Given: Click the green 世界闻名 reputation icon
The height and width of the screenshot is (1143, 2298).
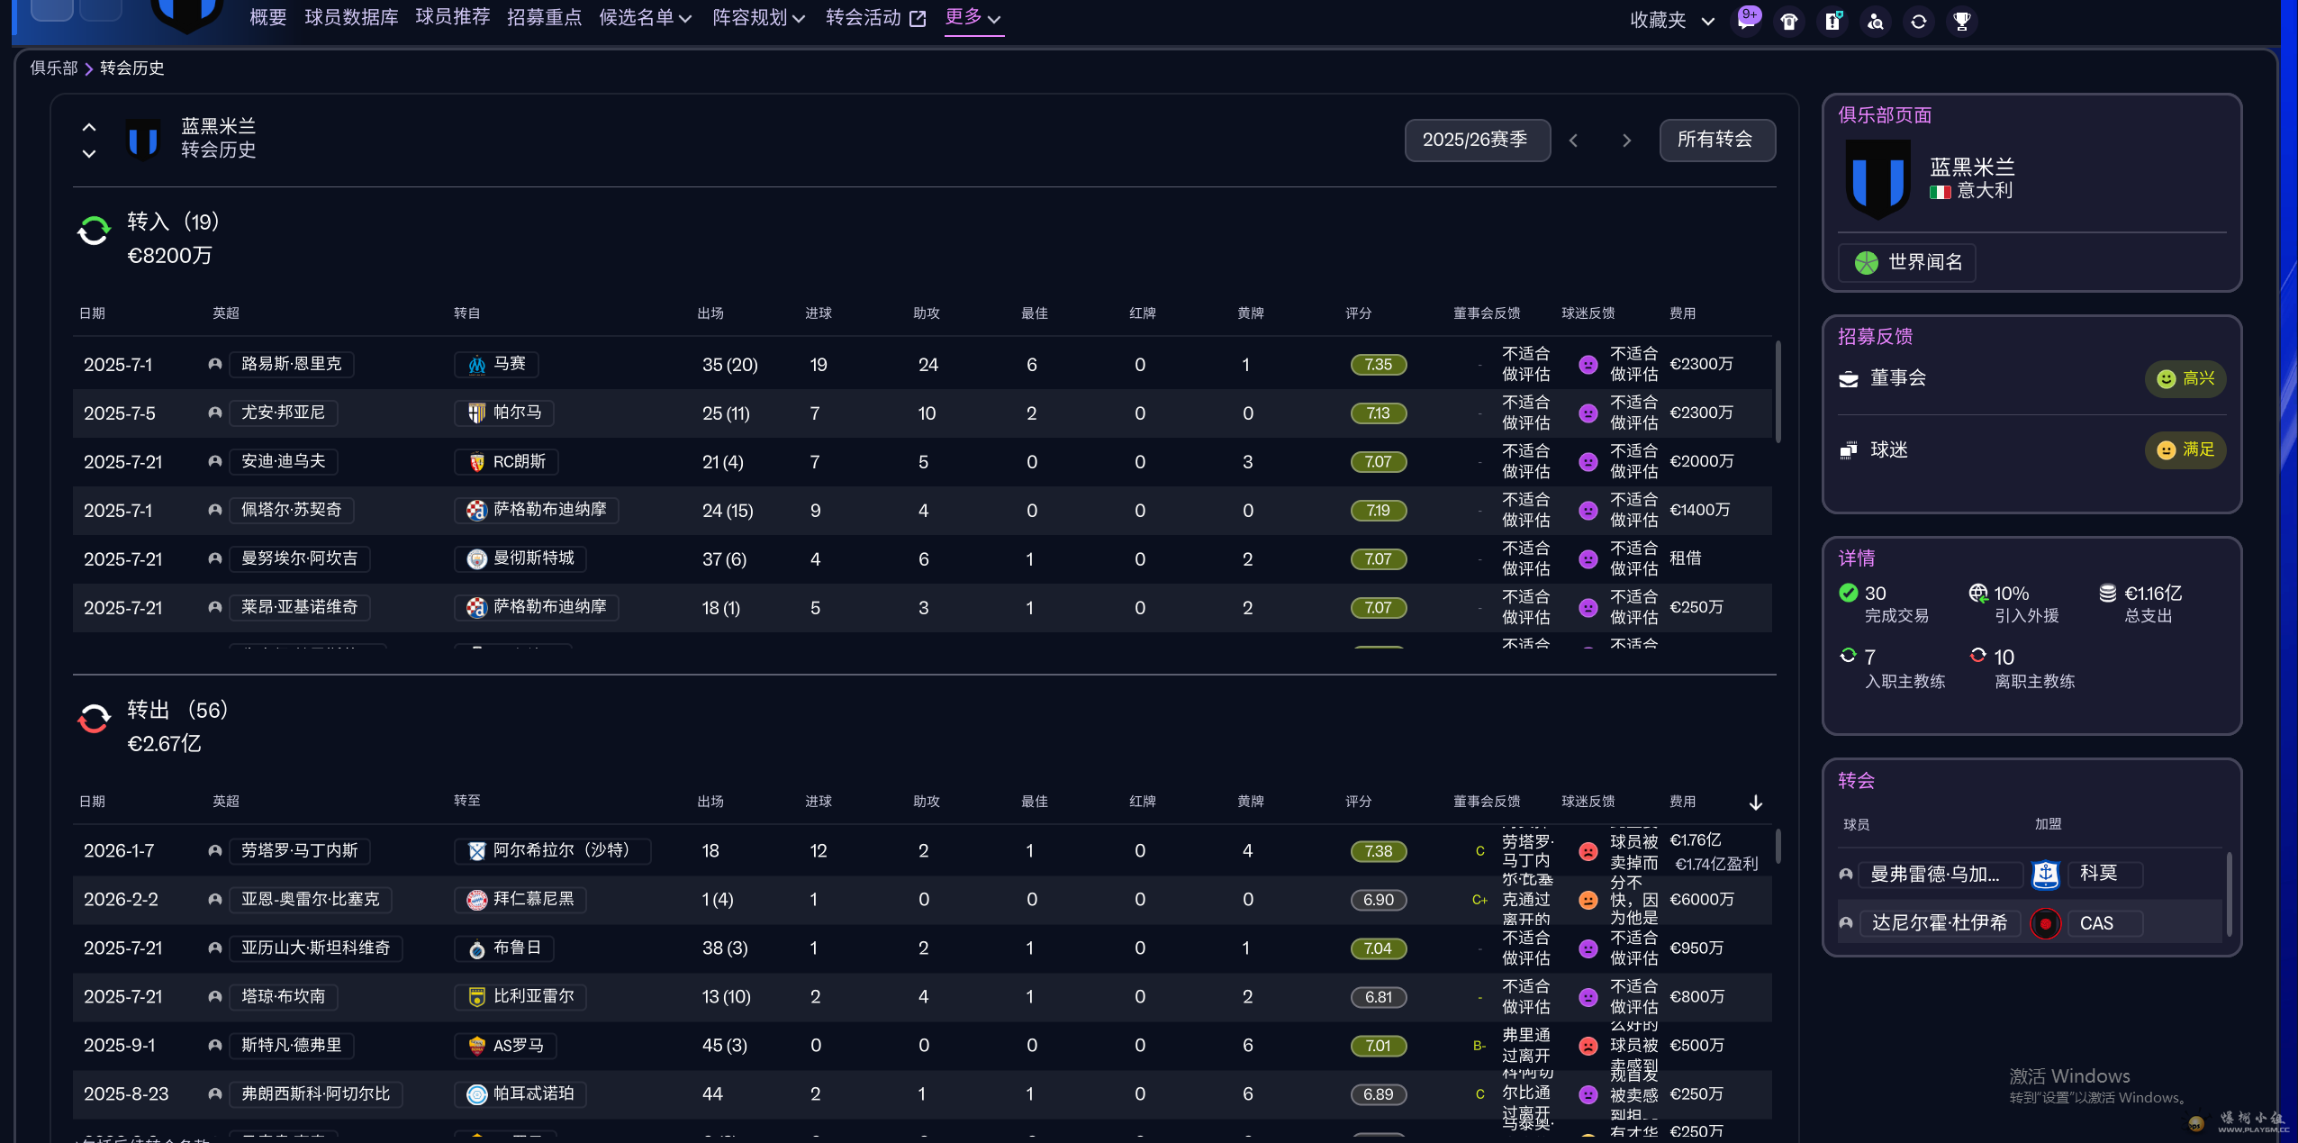Looking at the screenshot, I should coord(1867,263).
